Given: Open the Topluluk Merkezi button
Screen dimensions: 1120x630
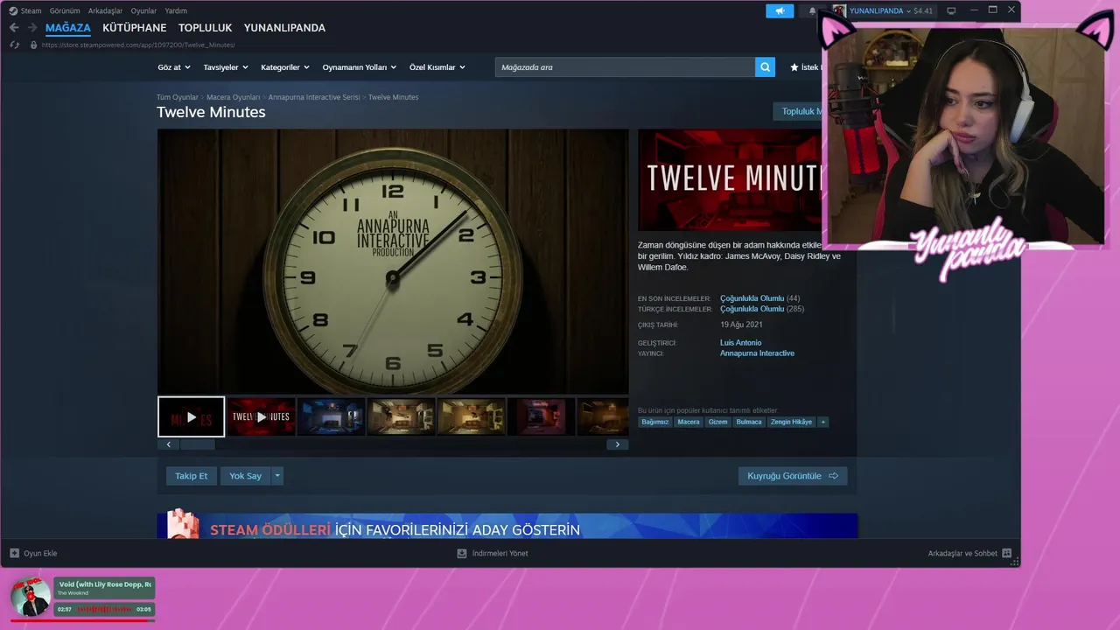Looking at the screenshot, I should click(x=799, y=111).
